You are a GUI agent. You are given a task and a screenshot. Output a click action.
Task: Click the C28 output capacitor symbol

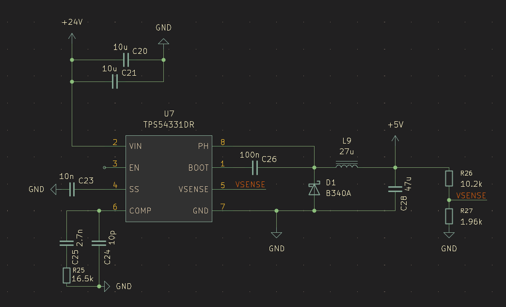tap(395, 189)
